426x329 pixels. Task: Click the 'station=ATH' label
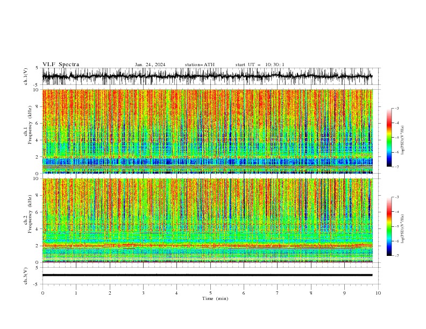click(200, 65)
